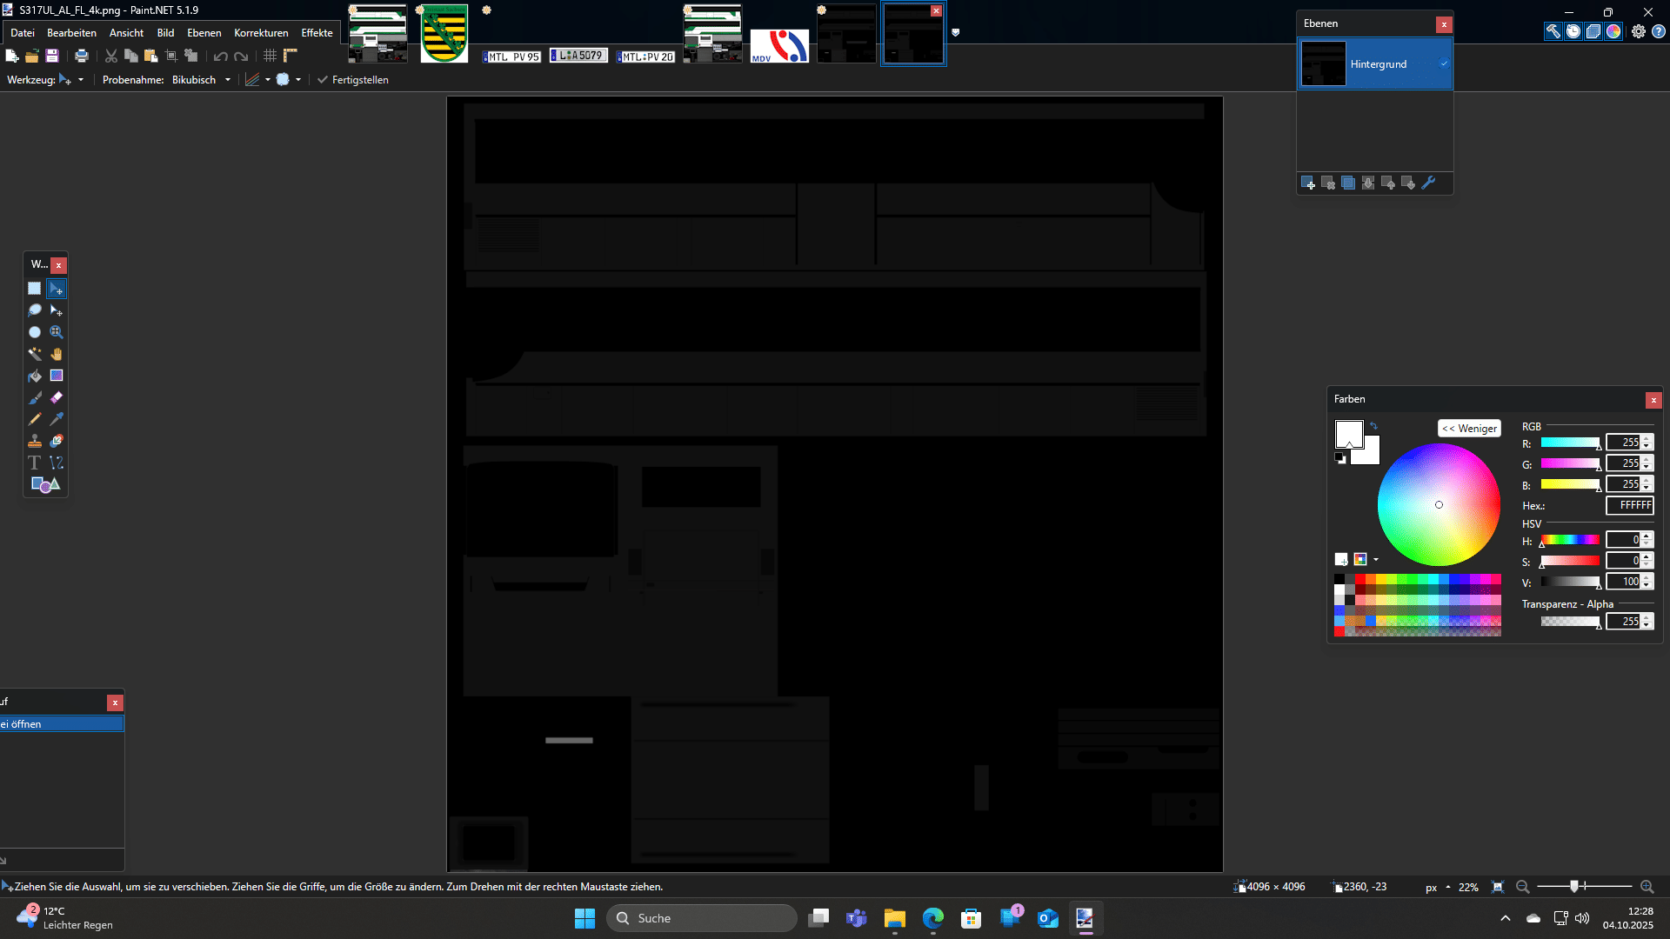The height and width of the screenshot is (939, 1670).
Task: Click the Transparenz Alpha slider
Action: pyautogui.click(x=1570, y=622)
